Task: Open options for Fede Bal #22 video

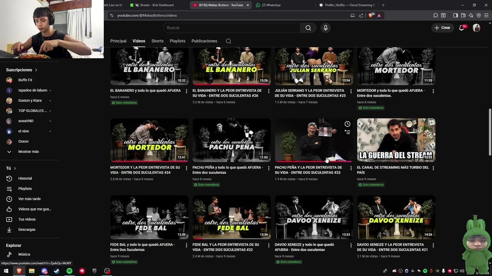Action: click(269, 245)
